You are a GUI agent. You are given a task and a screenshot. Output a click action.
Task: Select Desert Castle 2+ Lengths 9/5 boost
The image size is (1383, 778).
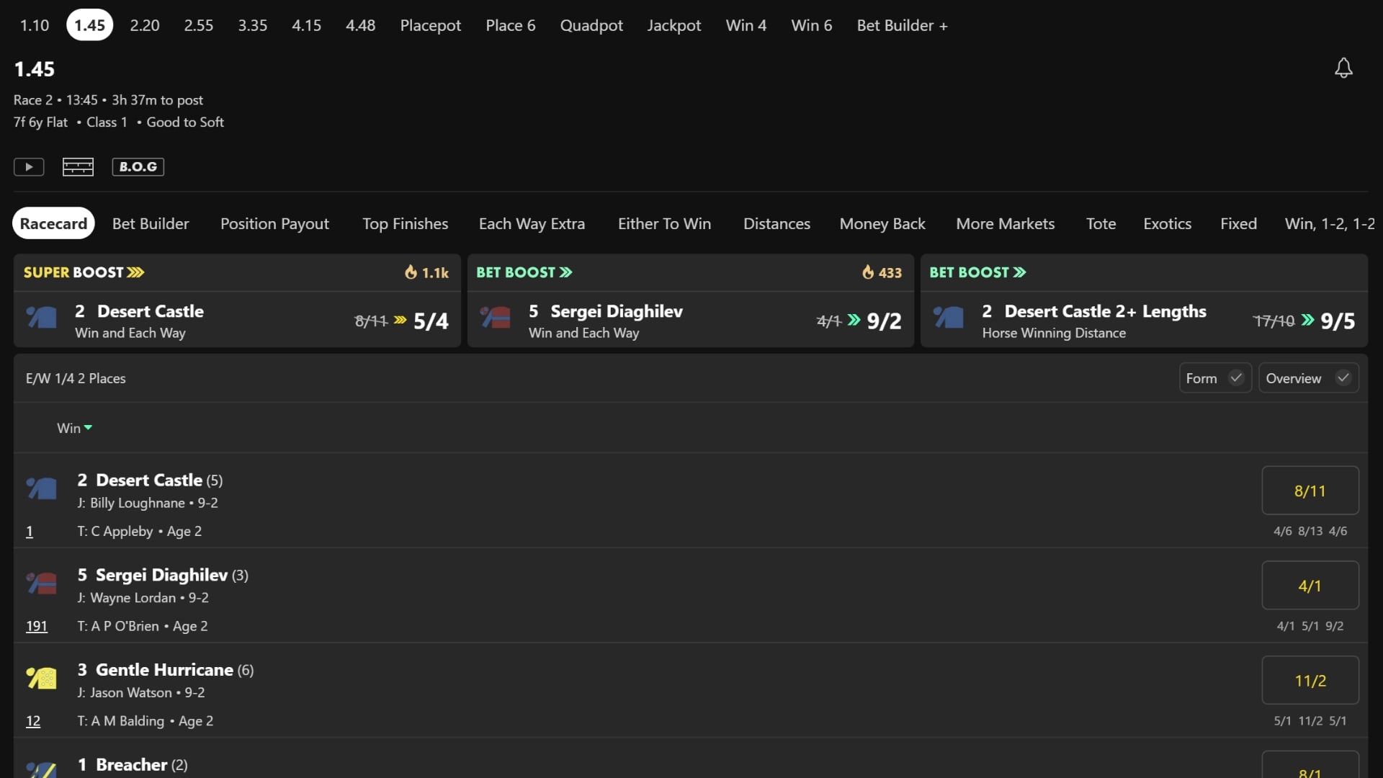(1338, 321)
